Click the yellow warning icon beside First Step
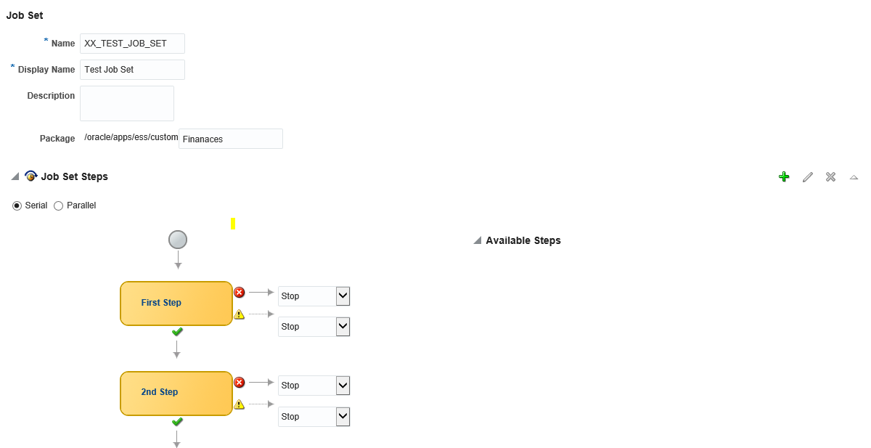This screenshot has height=448, width=871. click(x=240, y=314)
